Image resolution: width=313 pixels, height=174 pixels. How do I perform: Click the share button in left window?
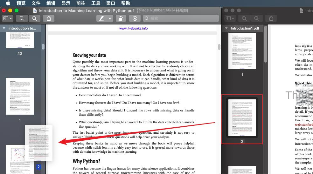(49, 18)
